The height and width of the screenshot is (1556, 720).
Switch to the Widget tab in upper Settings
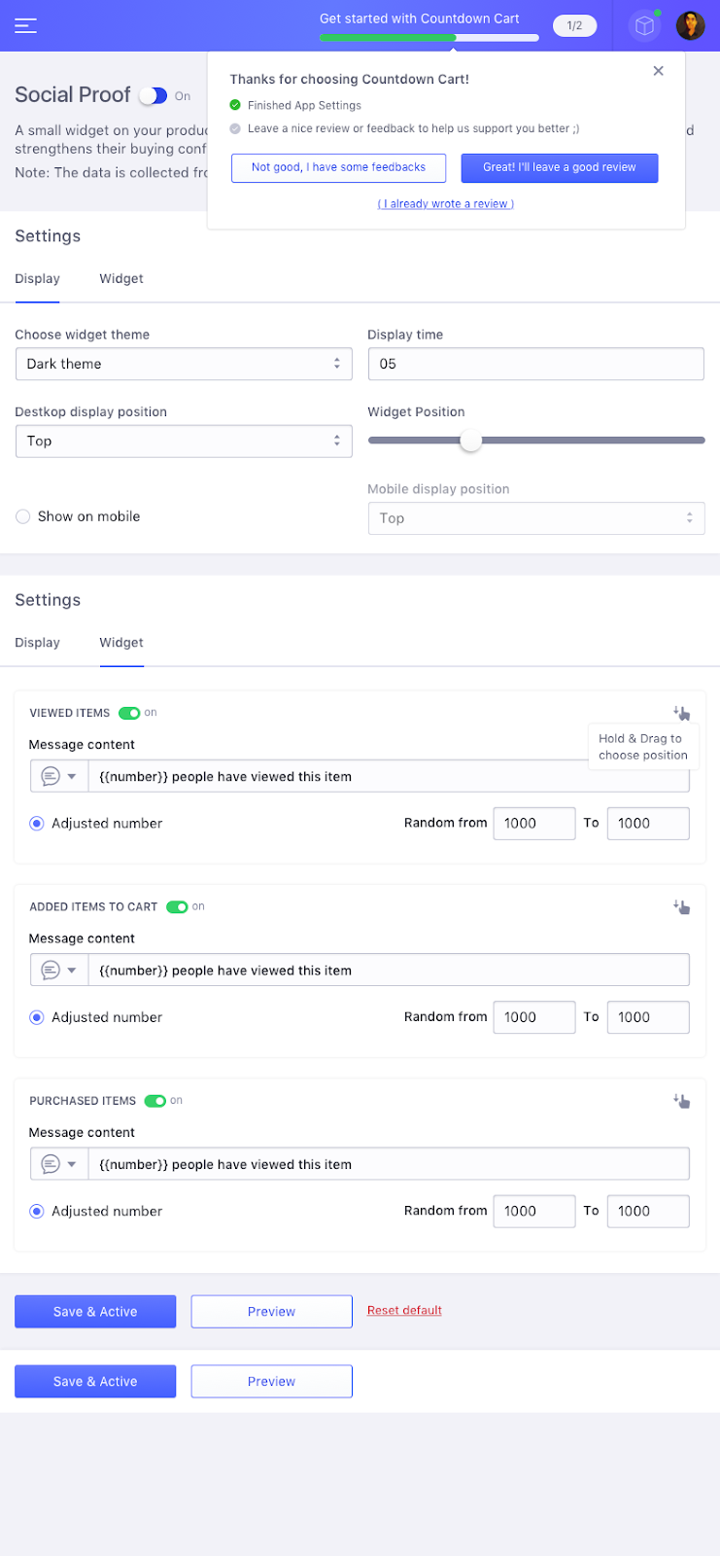121,279
